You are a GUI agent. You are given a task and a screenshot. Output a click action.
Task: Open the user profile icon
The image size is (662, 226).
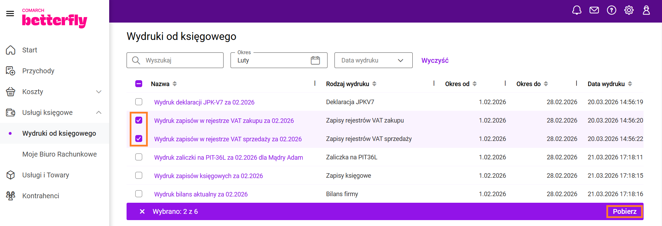646,10
